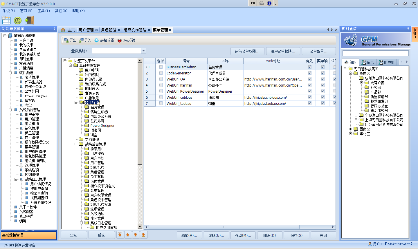Click the move-down orange arrow button

135,235
